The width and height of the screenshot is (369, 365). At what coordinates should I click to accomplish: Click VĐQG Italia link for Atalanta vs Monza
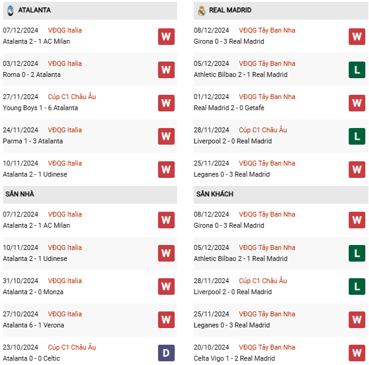(x=65, y=281)
